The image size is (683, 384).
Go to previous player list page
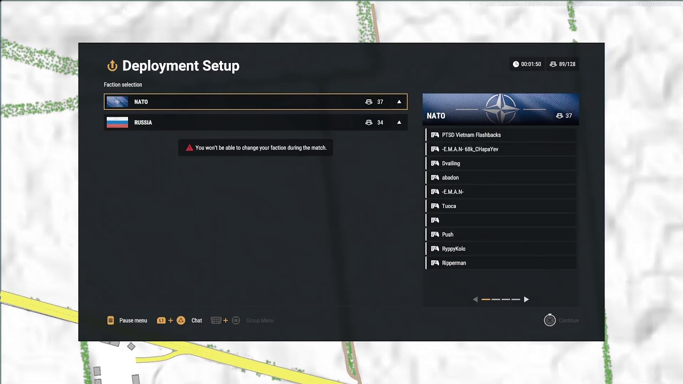point(475,300)
